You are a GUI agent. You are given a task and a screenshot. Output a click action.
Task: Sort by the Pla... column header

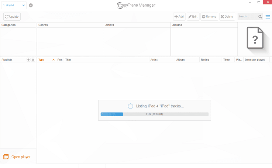click(x=239, y=60)
